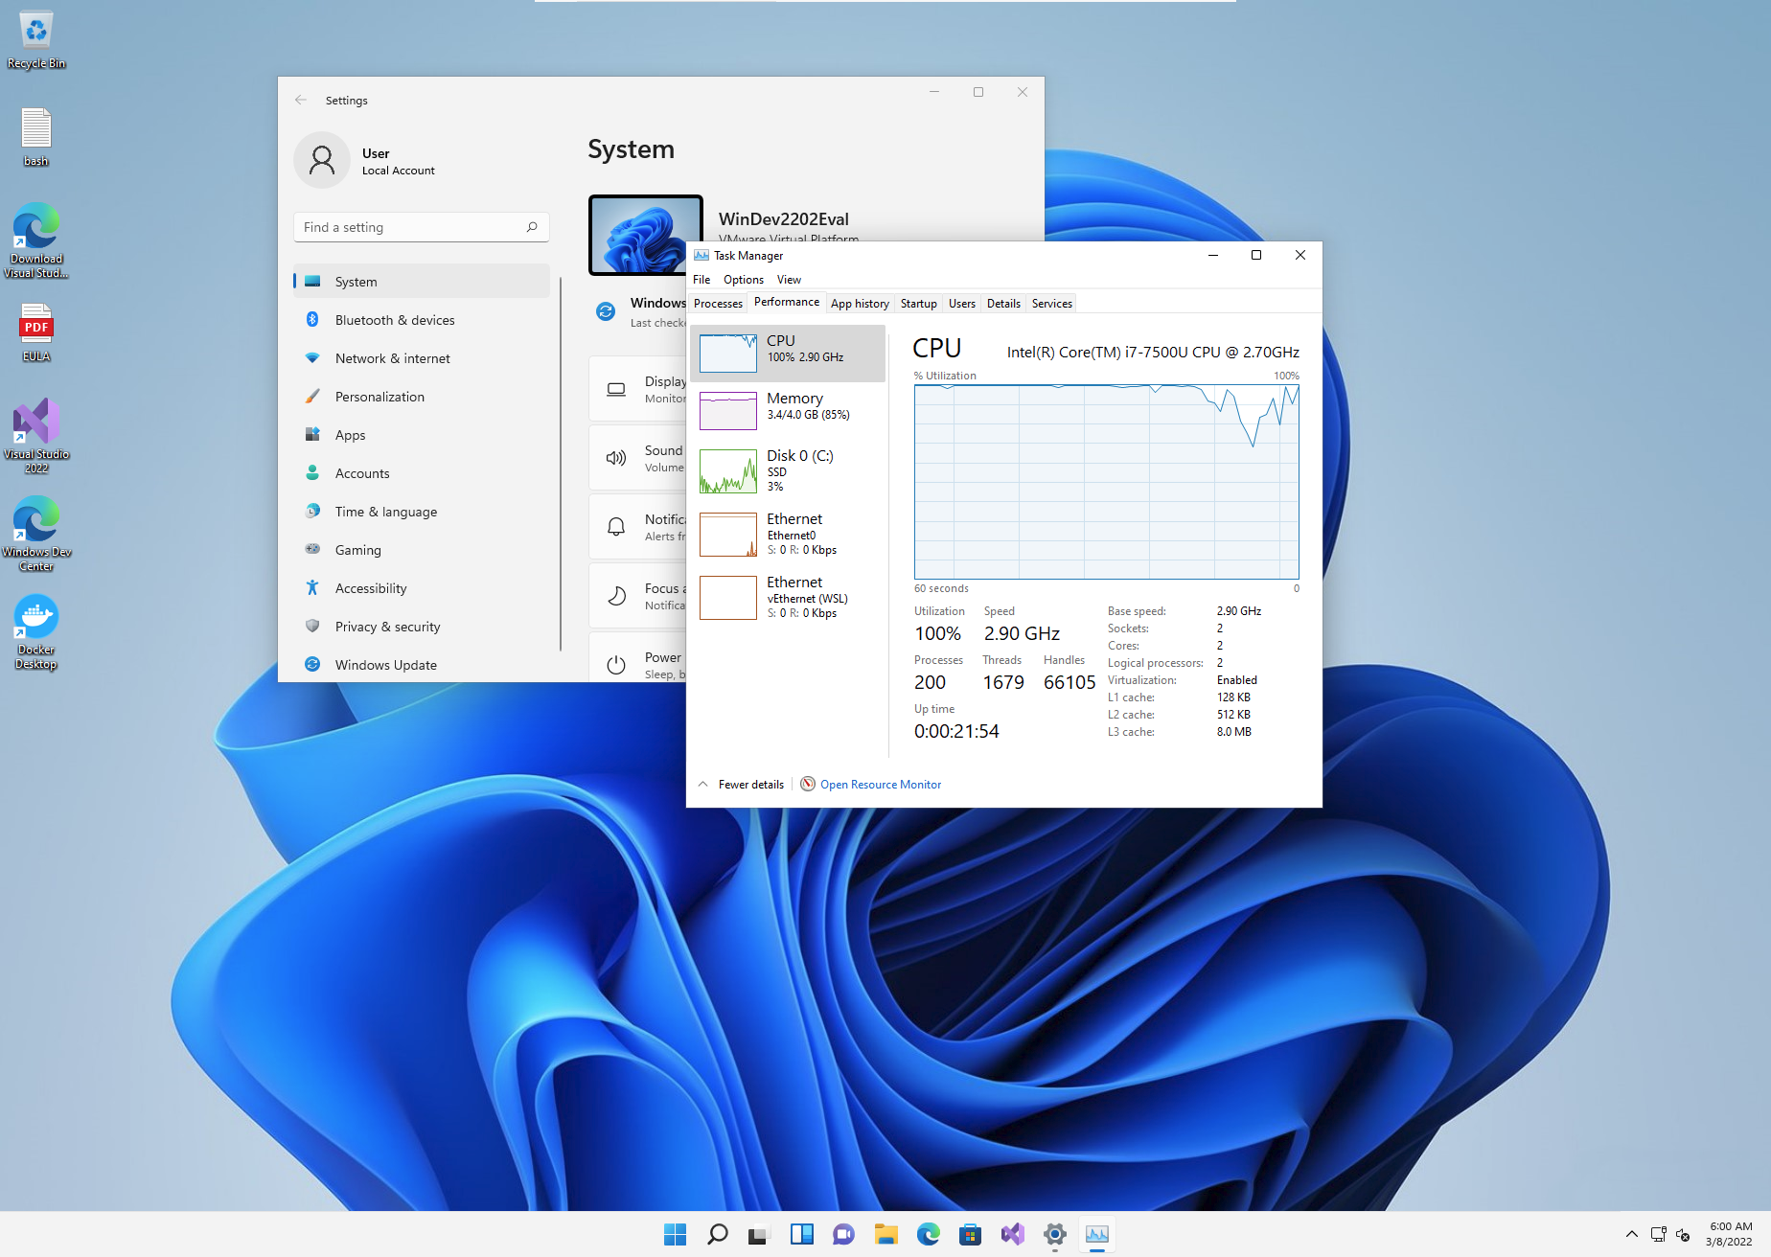Viewport: 1771px width, 1257px height.
Task: Click the Windows Start button
Action: (675, 1234)
